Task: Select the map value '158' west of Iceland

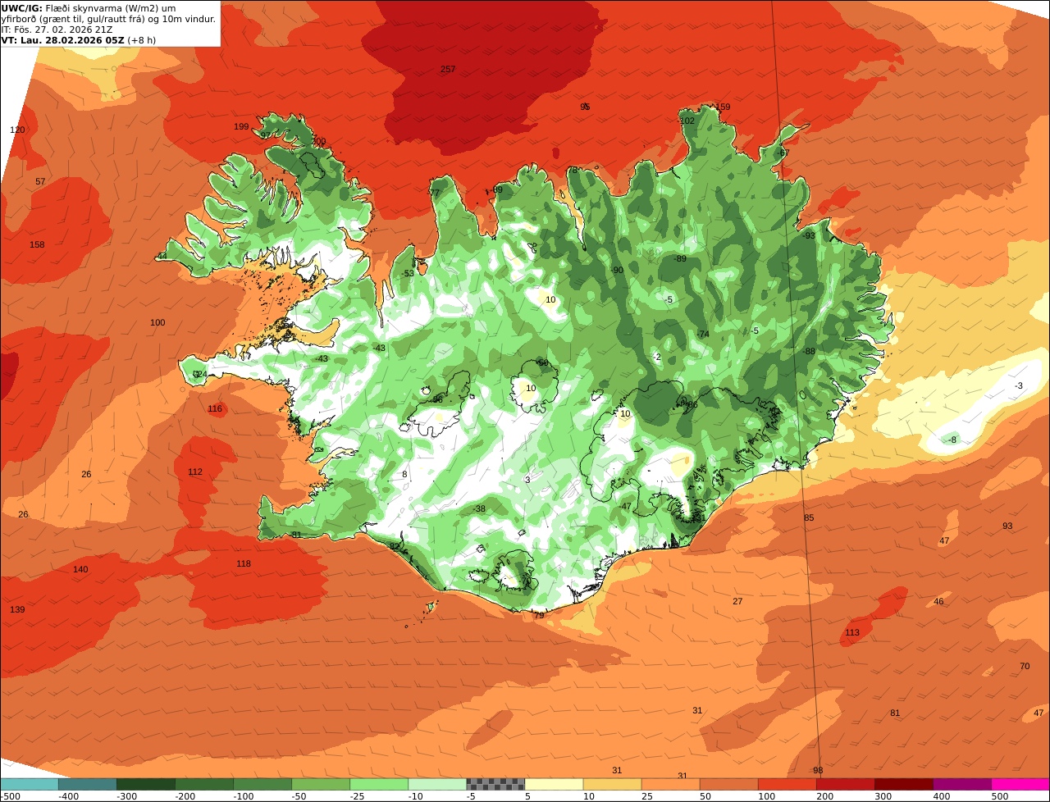Action: [x=37, y=244]
